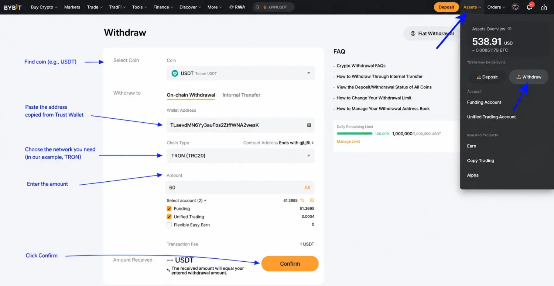The width and height of the screenshot is (554, 286).
Task: Uncheck the Unified Trading checkbox
Action: pos(169,217)
